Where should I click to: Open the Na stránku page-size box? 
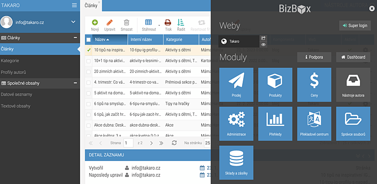pos(207,143)
